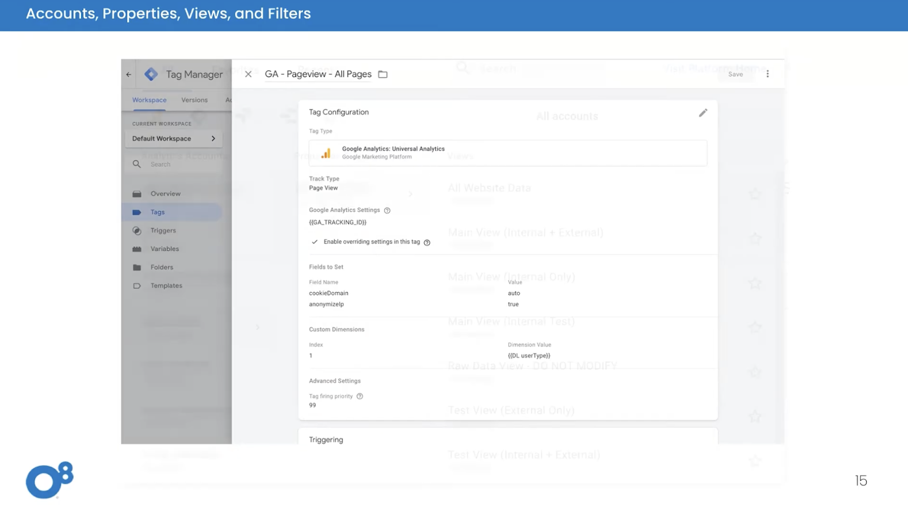This screenshot has width=908, height=507.
Task: Click the back arrow beside Tag Manager
Action: 129,74
